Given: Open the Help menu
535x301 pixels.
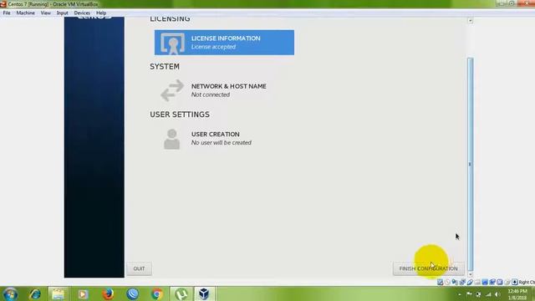Looking at the screenshot, I should pyautogui.click(x=101, y=13).
